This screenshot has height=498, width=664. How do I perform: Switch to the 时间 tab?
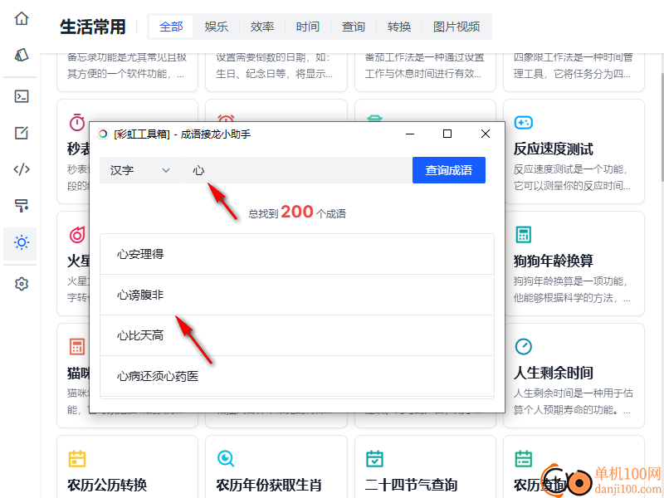(x=308, y=27)
